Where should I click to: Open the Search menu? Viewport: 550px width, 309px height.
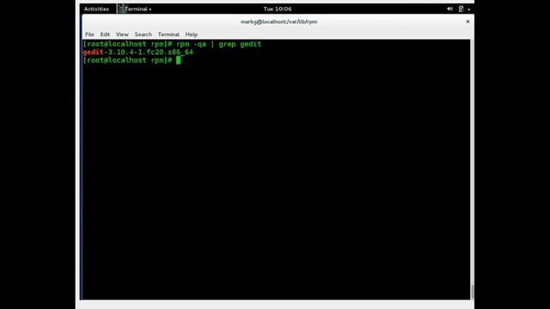coord(144,34)
